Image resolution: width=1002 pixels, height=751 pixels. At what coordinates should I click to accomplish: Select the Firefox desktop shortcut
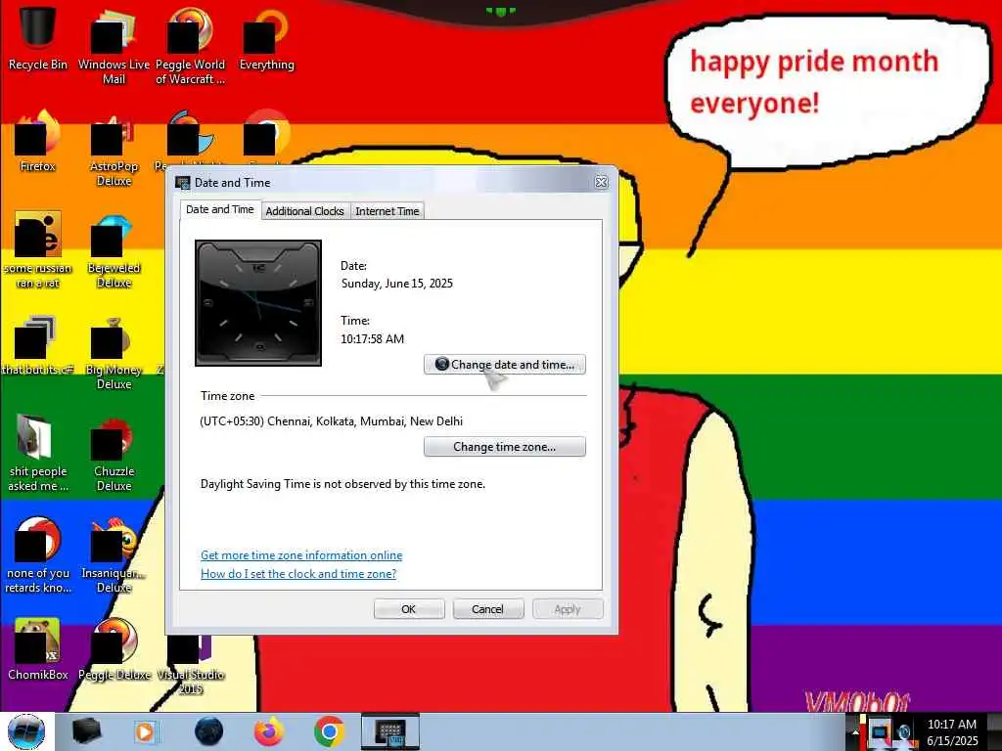tap(38, 141)
